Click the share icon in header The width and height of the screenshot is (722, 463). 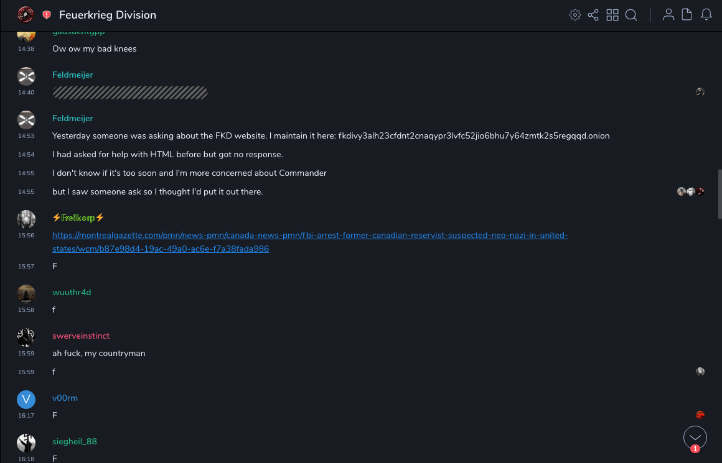[593, 15]
